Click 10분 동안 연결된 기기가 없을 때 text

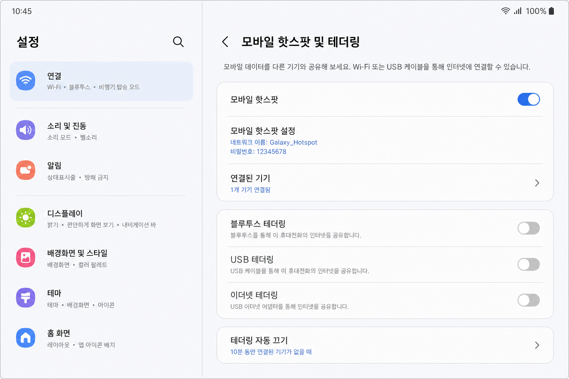click(271, 352)
